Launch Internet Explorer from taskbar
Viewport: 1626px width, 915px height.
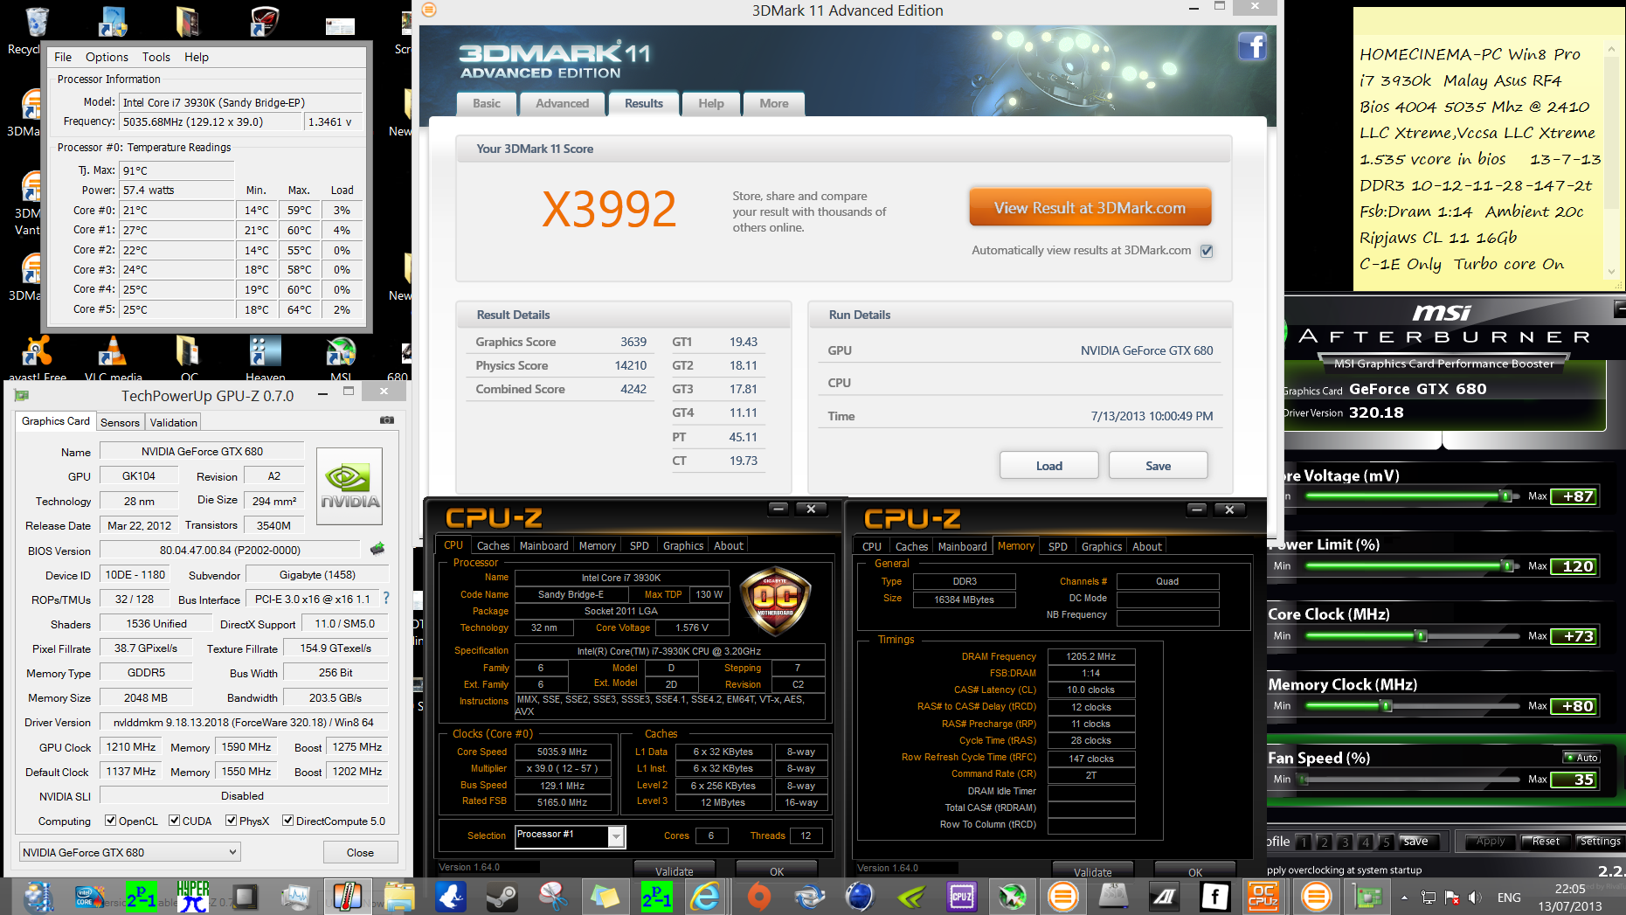click(x=706, y=897)
